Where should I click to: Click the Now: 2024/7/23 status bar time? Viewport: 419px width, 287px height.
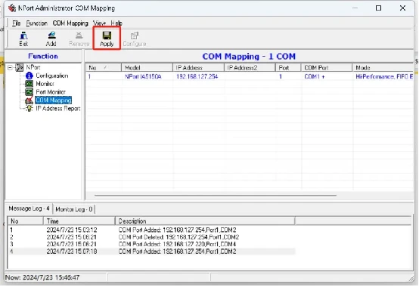[x=42, y=278]
